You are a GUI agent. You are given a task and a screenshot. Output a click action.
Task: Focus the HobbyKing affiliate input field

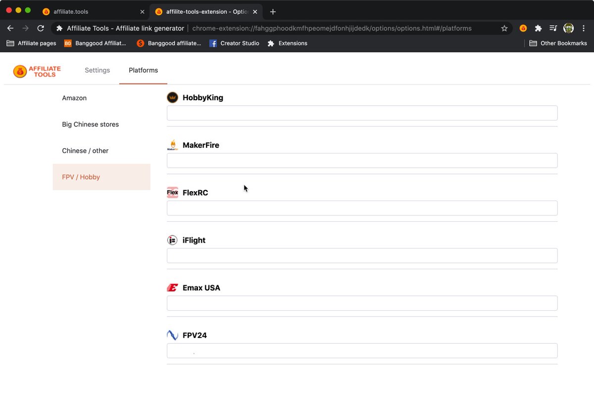click(x=362, y=113)
